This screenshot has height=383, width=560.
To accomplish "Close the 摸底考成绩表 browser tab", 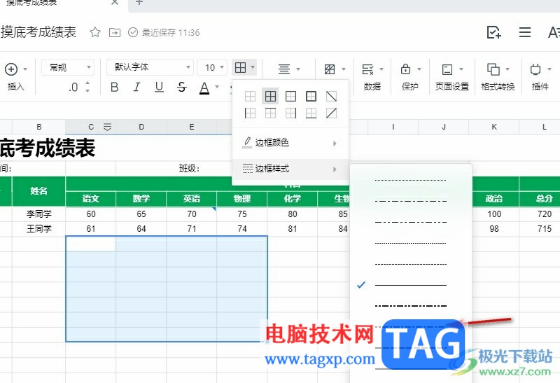I will (x=115, y=3).
